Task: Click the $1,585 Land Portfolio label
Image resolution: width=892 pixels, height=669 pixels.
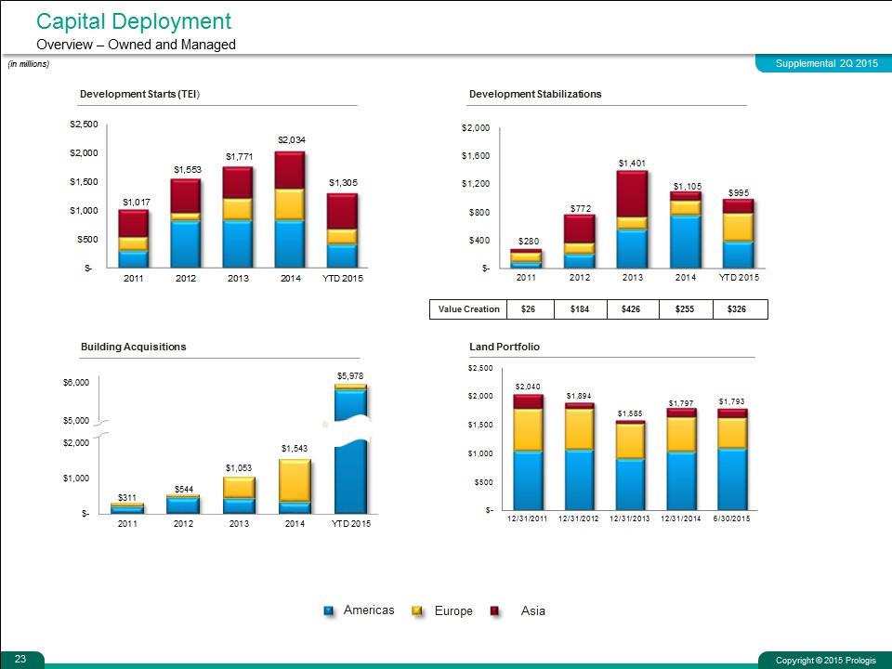Action: (x=630, y=413)
